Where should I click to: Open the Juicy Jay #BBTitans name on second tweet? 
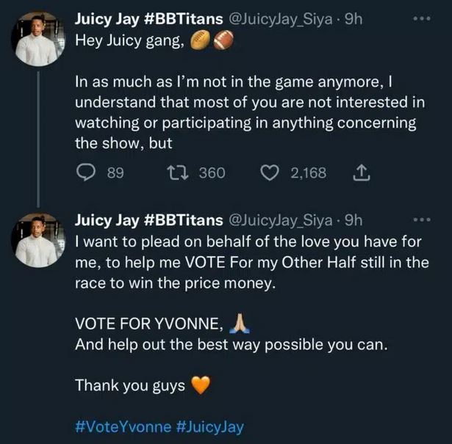[147, 220]
